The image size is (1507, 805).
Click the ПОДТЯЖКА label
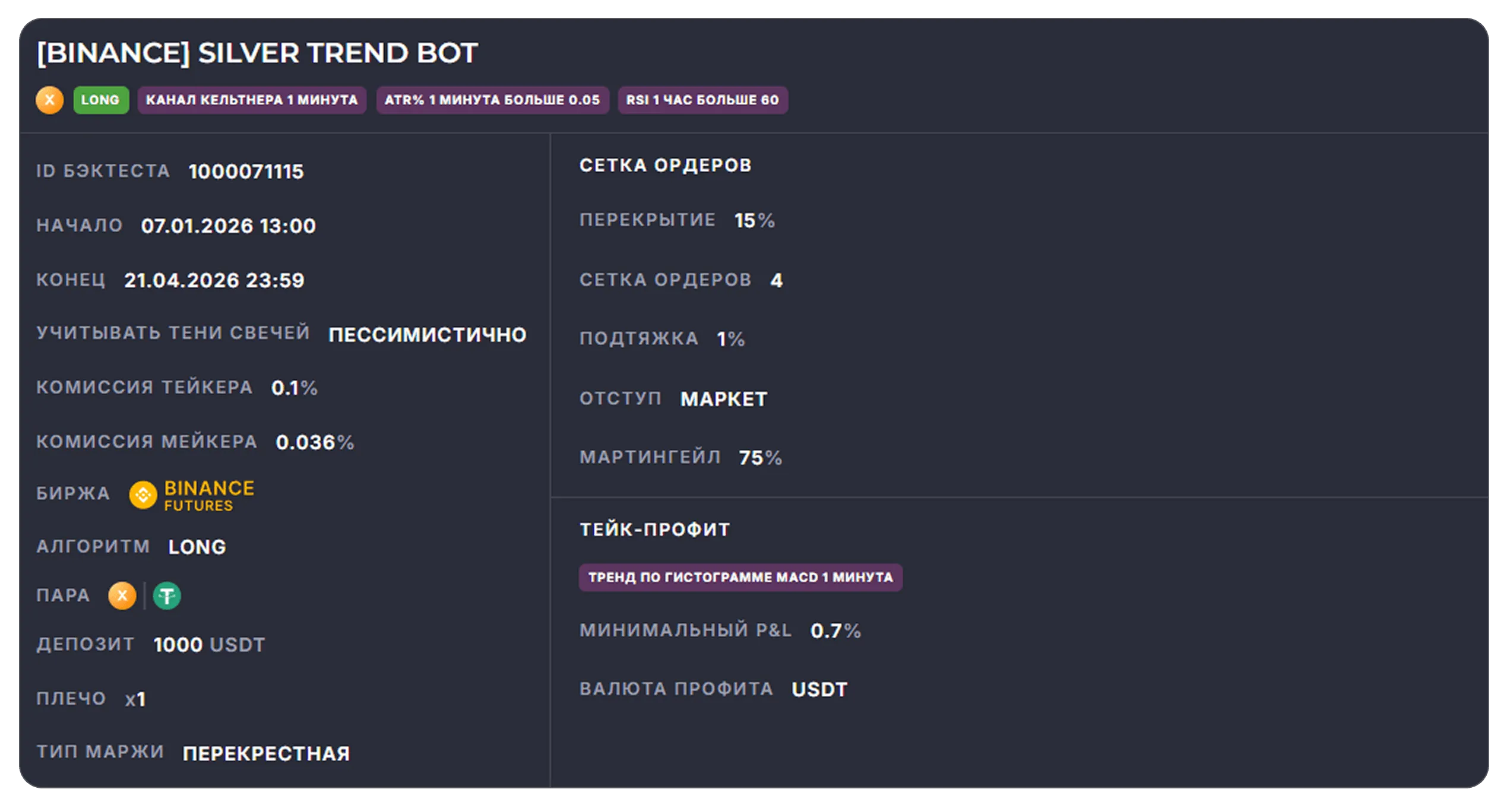(x=639, y=338)
